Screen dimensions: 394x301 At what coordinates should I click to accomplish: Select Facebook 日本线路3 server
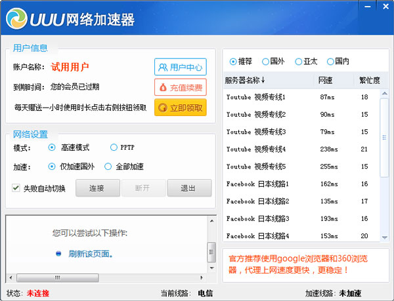coord(301,218)
